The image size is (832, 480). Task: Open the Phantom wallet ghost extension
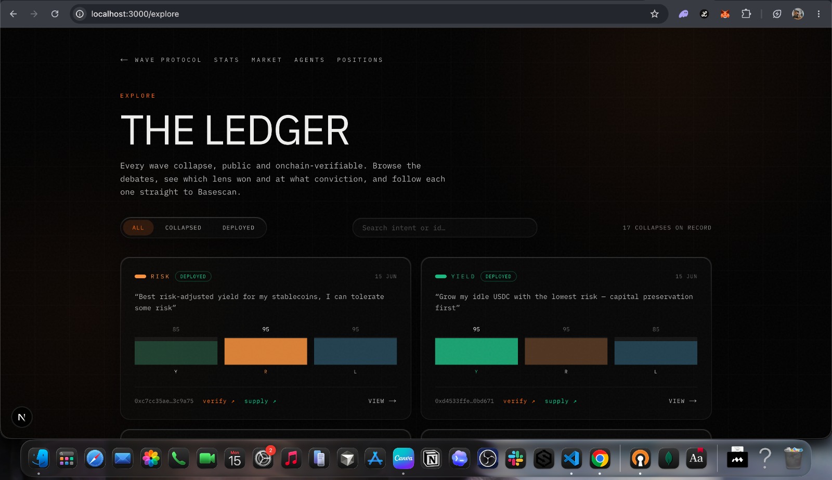pyautogui.click(x=683, y=14)
